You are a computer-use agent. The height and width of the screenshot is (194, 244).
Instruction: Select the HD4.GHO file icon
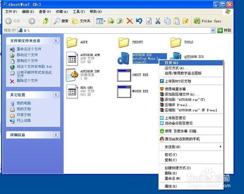point(72,91)
